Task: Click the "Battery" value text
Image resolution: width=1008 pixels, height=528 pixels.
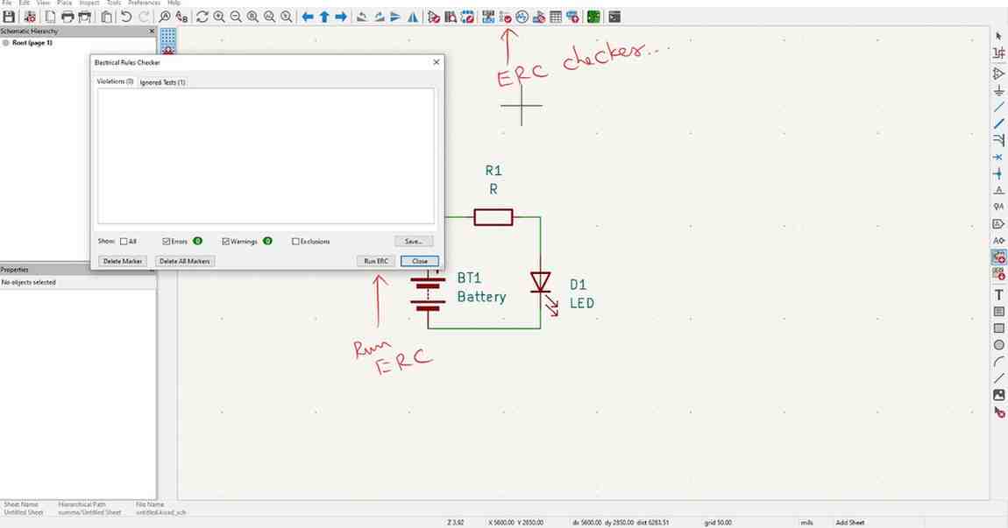Action: coord(481,297)
